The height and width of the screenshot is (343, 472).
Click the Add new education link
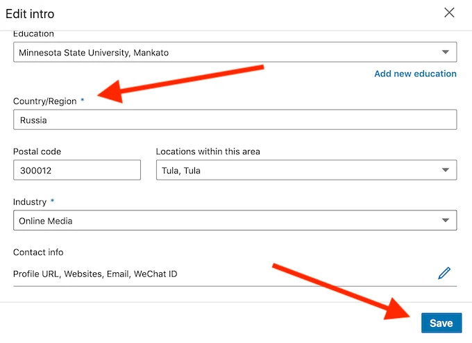[x=415, y=74]
